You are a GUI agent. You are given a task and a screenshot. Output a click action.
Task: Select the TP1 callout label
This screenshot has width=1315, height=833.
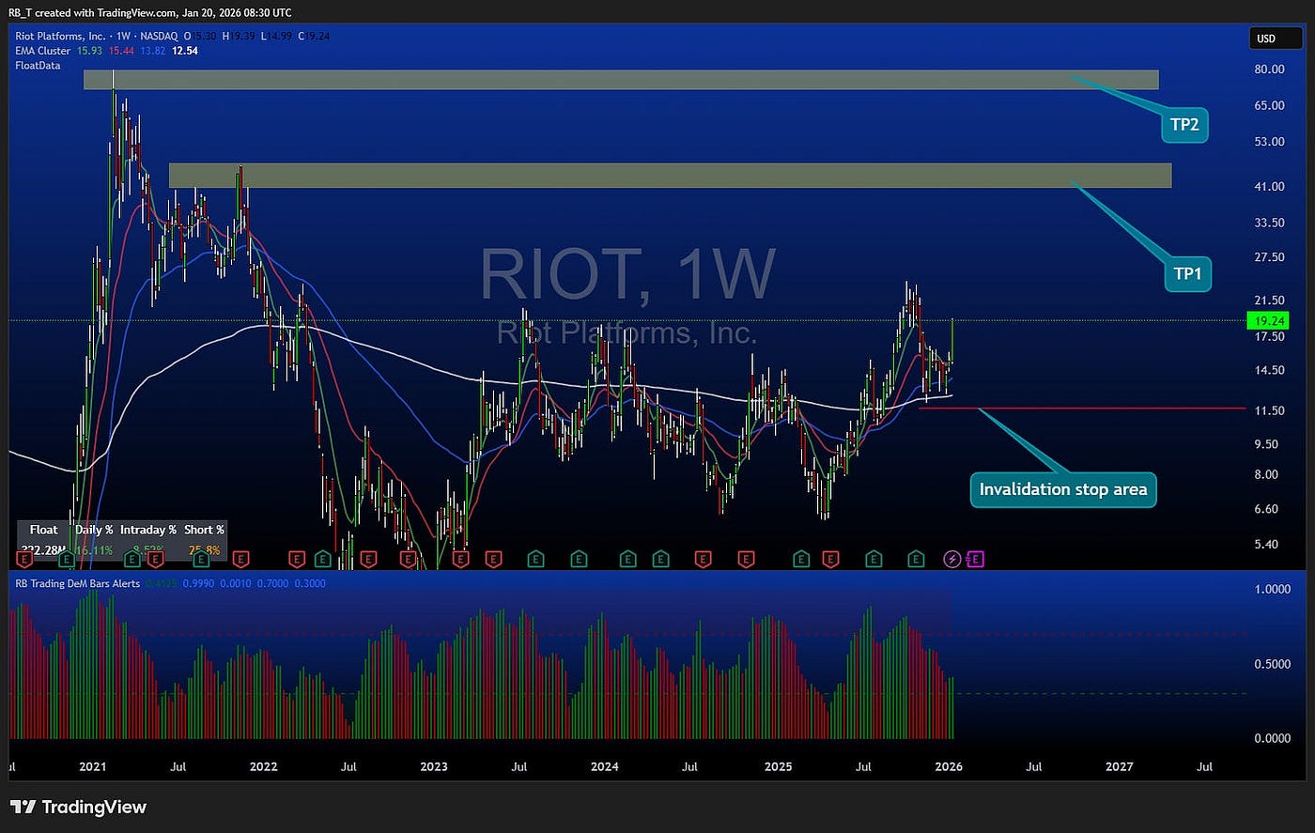1187,273
